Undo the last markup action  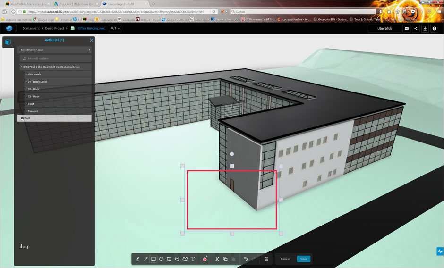[246, 259]
